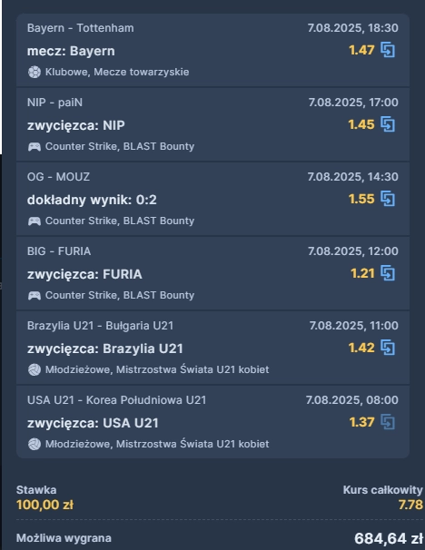
Task: Copy the FURIA 1.21 selection
Action: [x=388, y=273]
